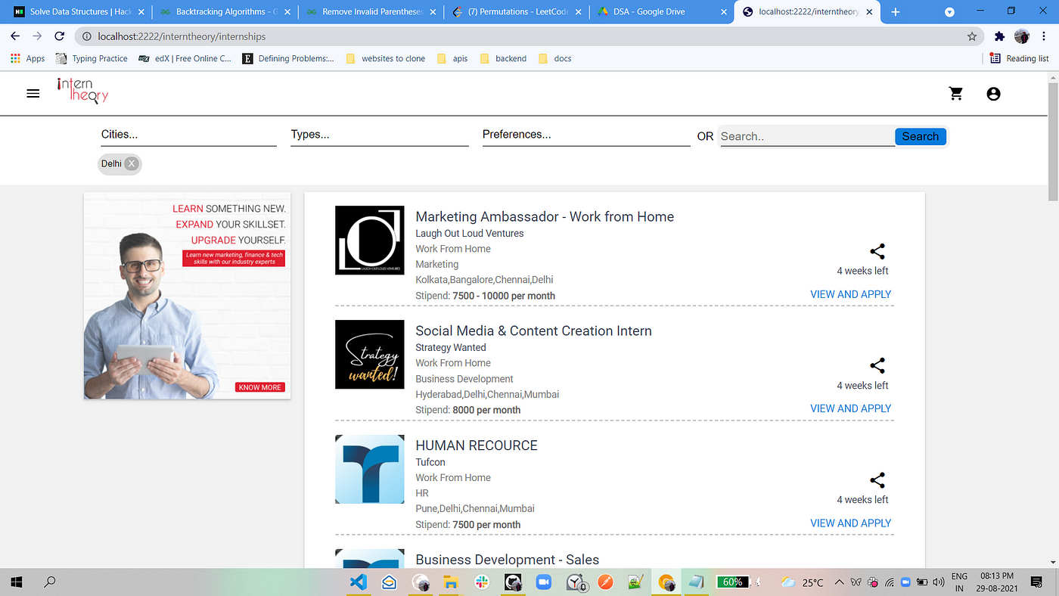1059x596 pixels.
Task: Open the HUMAN RECOURCE listing title
Action: coord(477,445)
